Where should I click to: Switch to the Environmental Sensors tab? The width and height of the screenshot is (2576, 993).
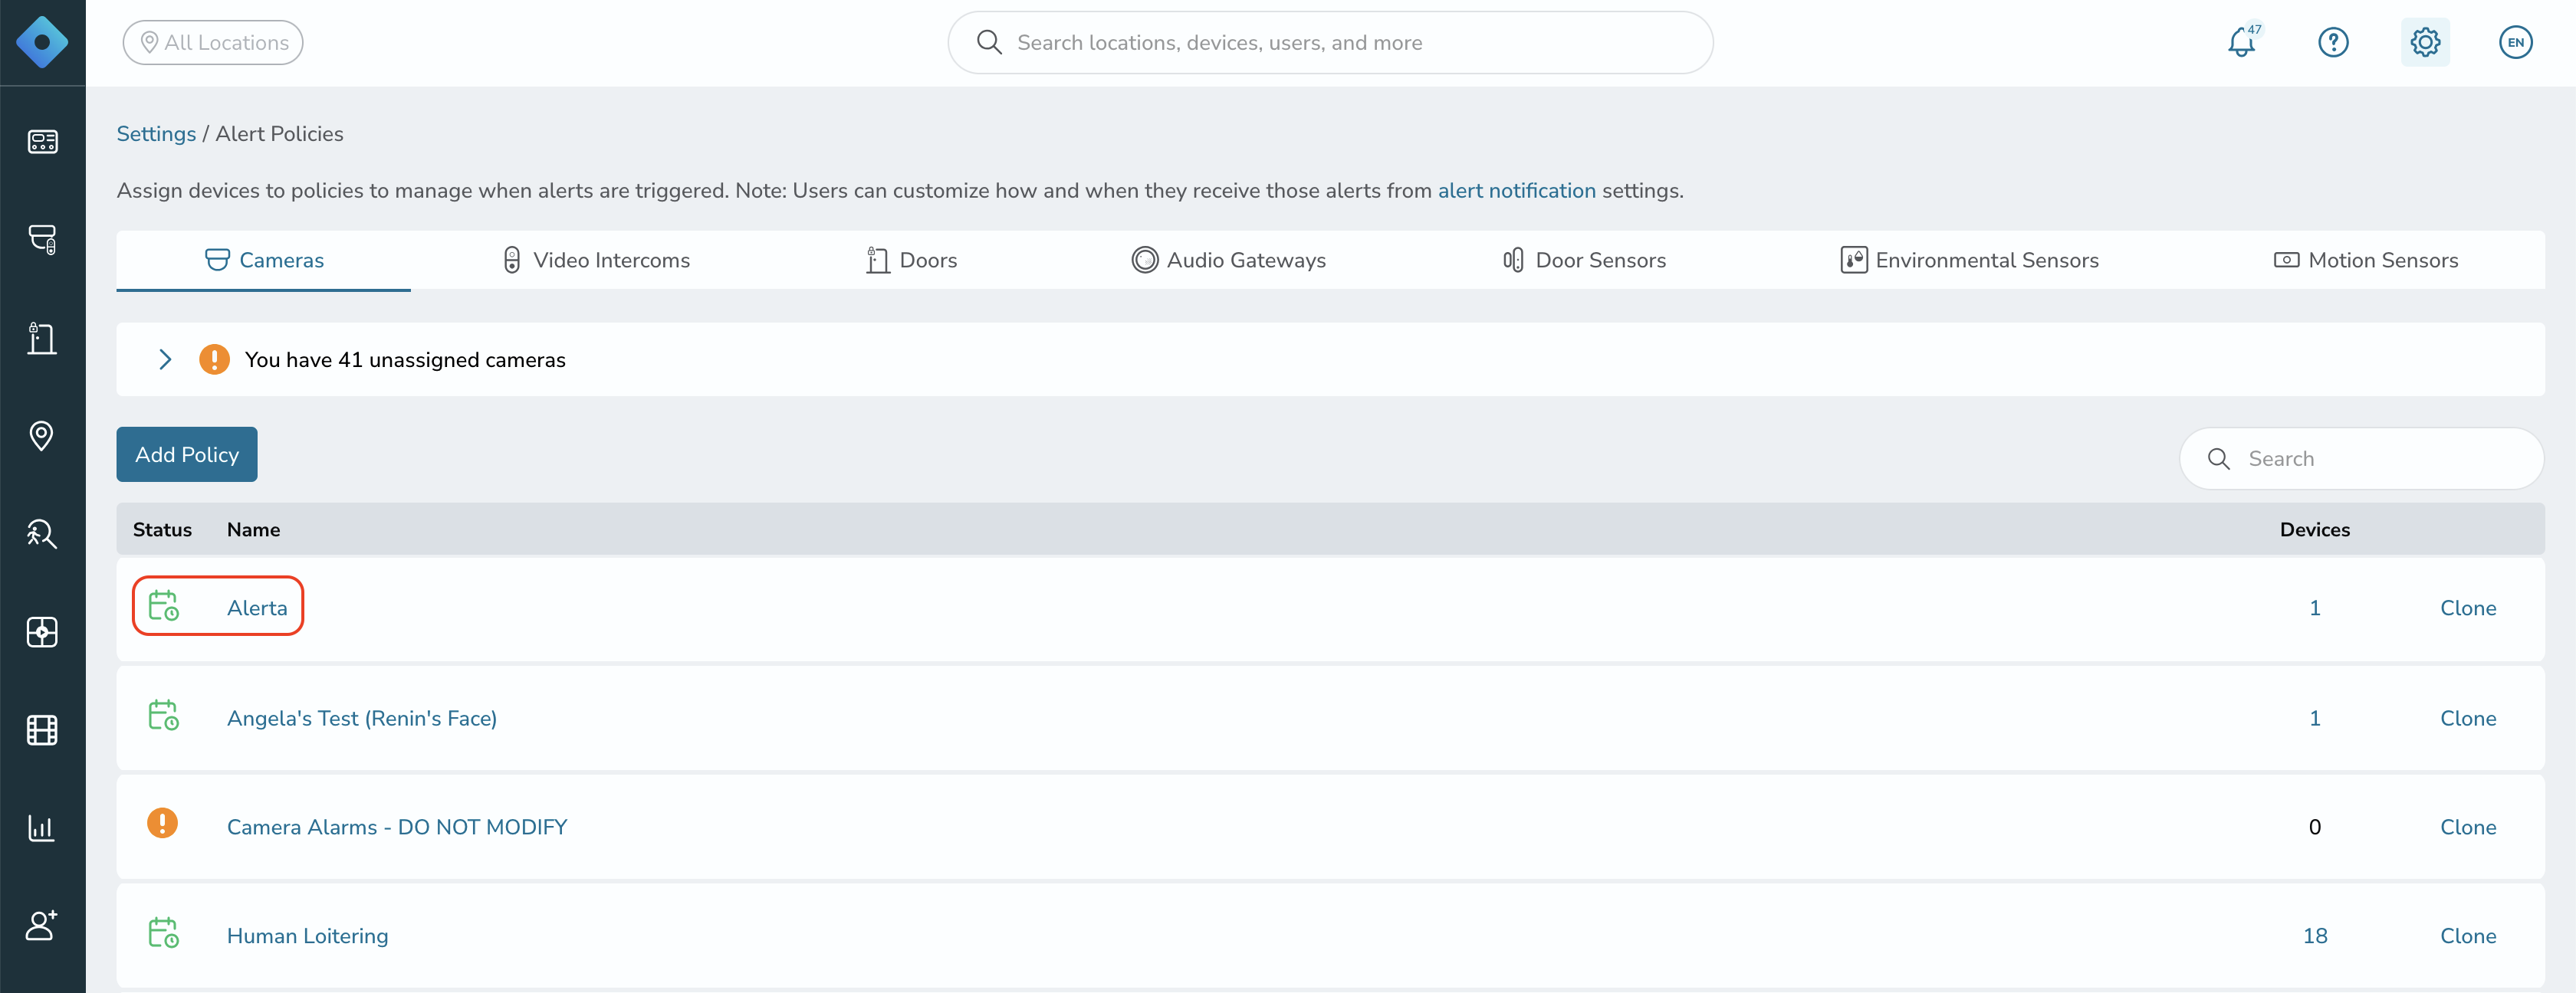pos(1969,261)
